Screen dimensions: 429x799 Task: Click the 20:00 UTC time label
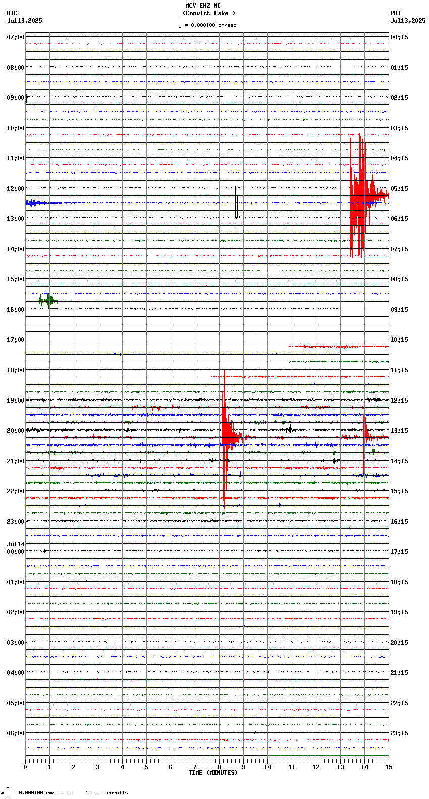[16, 431]
